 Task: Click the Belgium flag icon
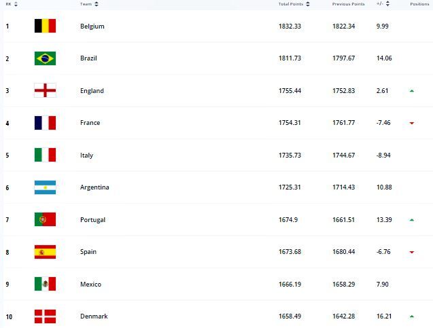coord(45,26)
